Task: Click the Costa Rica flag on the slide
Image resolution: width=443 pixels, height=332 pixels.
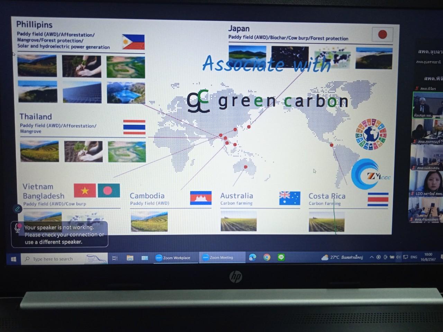Action: 378,200
